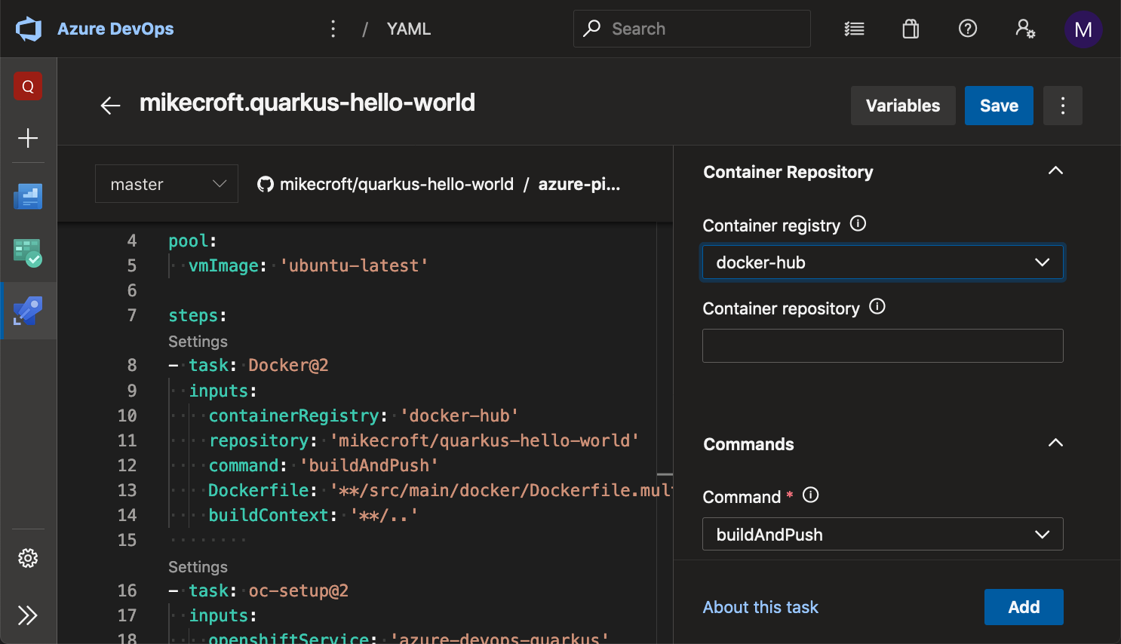Click the Variables button
1121x644 pixels.
click(903, 106)
